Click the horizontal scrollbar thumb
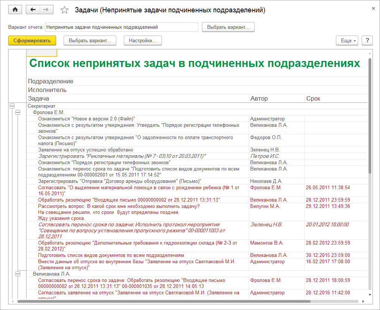 (x=164, y=301)
